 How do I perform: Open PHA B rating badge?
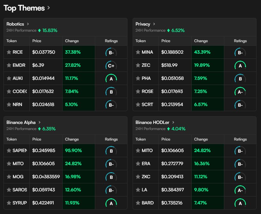[x=240, y=79]
